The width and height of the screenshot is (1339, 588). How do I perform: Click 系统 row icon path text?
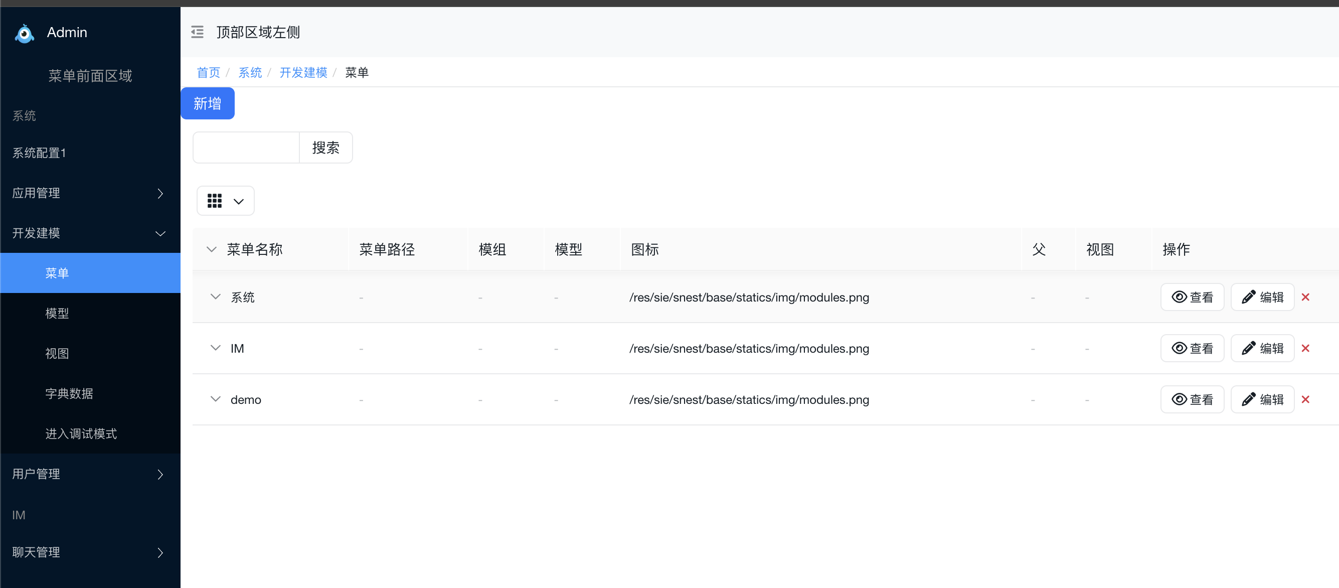pyautogui.click(x=749, y=298)
